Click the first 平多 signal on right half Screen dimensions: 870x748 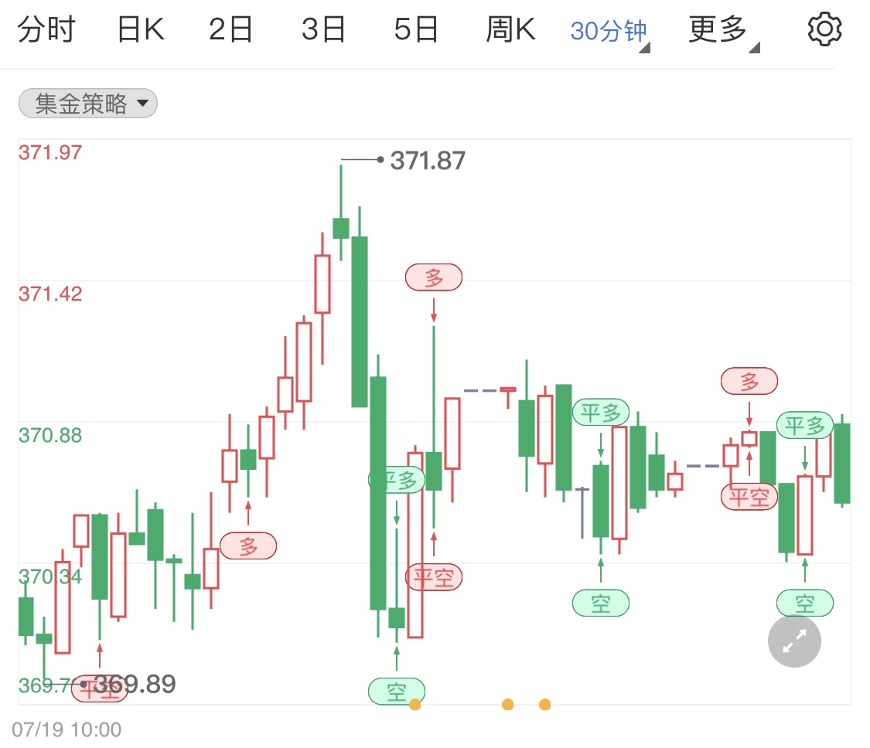(601, 413)
